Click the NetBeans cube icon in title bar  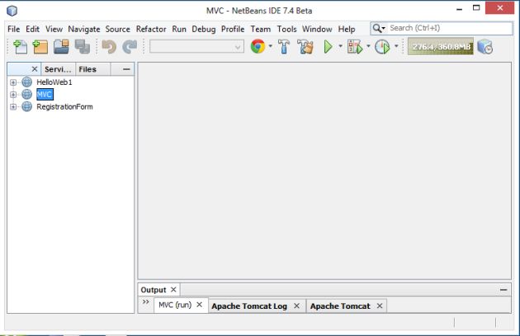pyautogui.click(x=12, y=11)
